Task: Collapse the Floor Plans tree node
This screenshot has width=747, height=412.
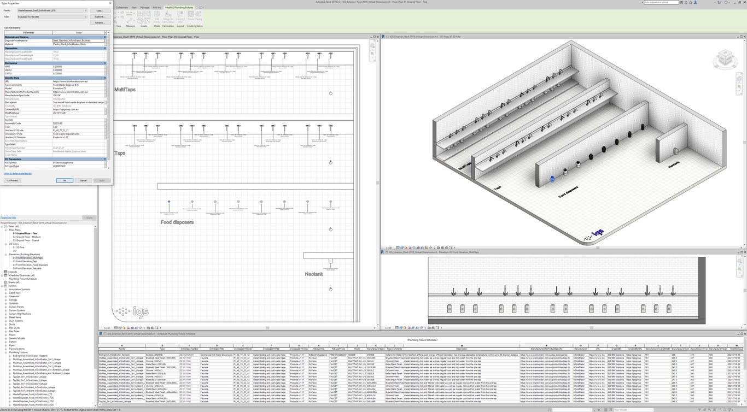Action: coord(7,230)
